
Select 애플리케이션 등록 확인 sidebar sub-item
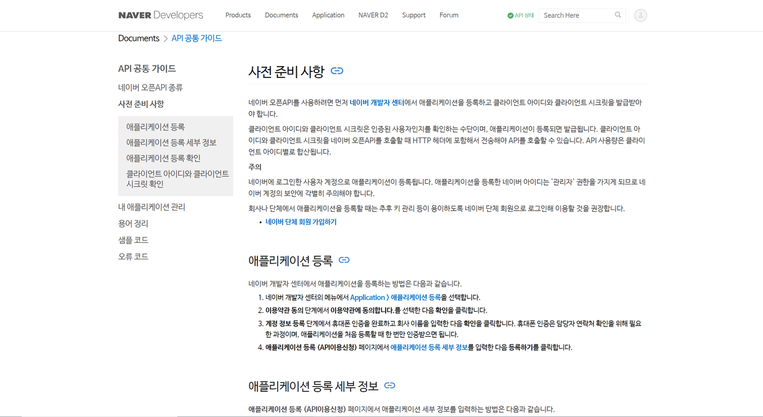click(163, 158)
